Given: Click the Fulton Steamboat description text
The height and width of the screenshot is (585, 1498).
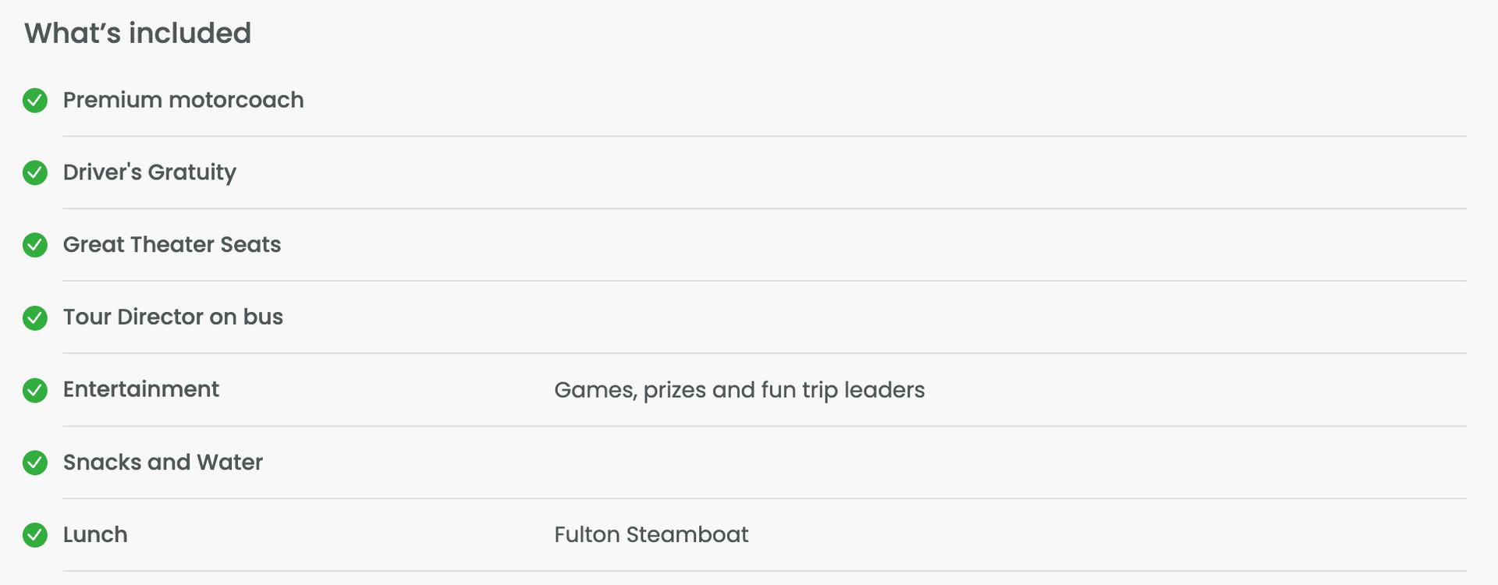Looking at the screenshot, I should (x=651, y=534).
